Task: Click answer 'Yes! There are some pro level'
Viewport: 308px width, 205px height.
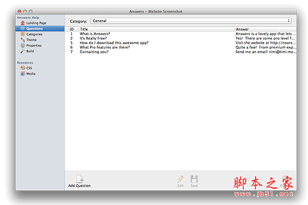Action: point(265,38)
